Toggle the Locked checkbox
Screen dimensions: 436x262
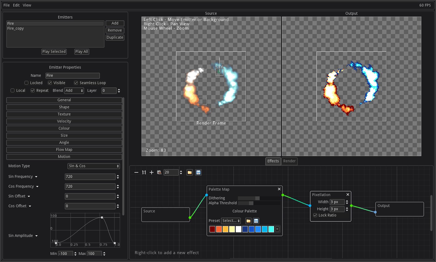26,83
